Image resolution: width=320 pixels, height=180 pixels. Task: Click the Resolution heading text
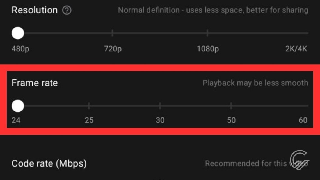35,10
